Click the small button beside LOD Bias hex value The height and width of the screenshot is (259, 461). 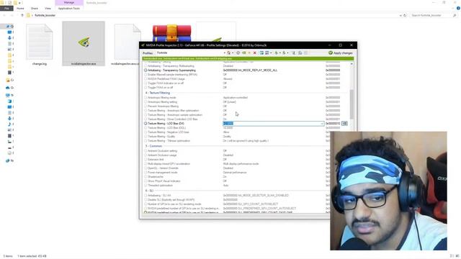(x=344, y=124)
